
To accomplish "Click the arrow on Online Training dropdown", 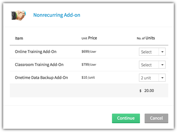I will coord(162,52).
